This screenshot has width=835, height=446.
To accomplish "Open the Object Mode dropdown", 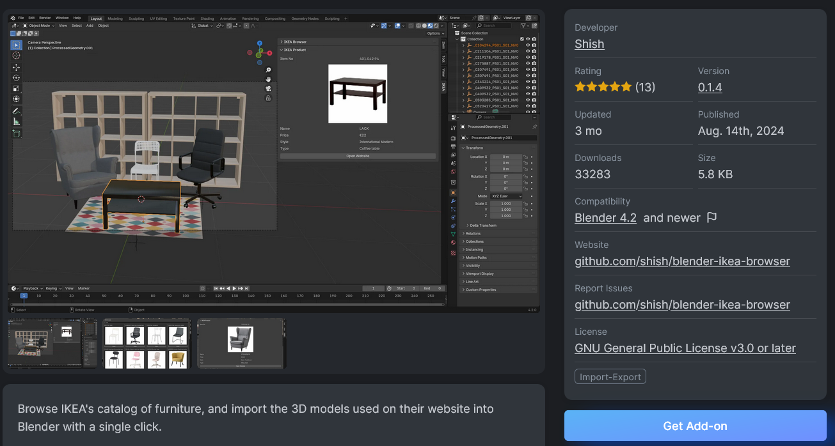I will (40, 26).
